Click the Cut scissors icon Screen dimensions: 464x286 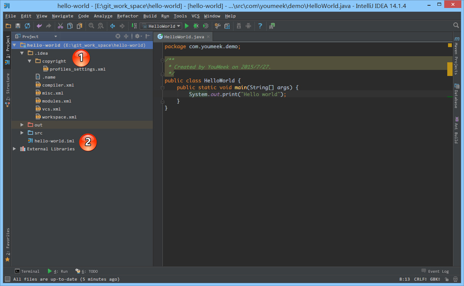tap(60, 26)
